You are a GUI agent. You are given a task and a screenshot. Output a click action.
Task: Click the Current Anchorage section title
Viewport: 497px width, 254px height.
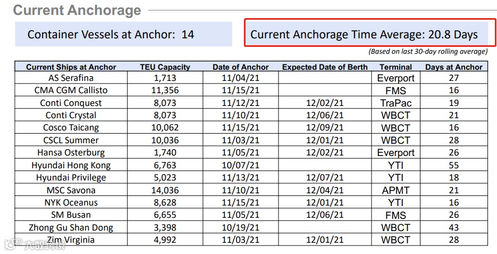(x=77, y=10)
